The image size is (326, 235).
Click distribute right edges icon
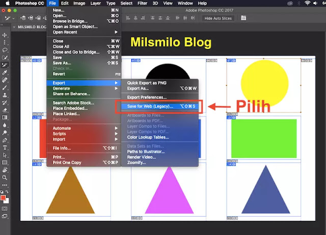(193, 18)
